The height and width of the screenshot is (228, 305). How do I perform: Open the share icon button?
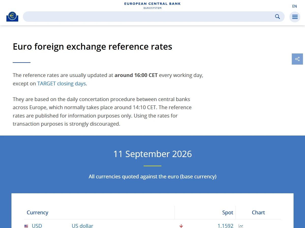point(297,59)
